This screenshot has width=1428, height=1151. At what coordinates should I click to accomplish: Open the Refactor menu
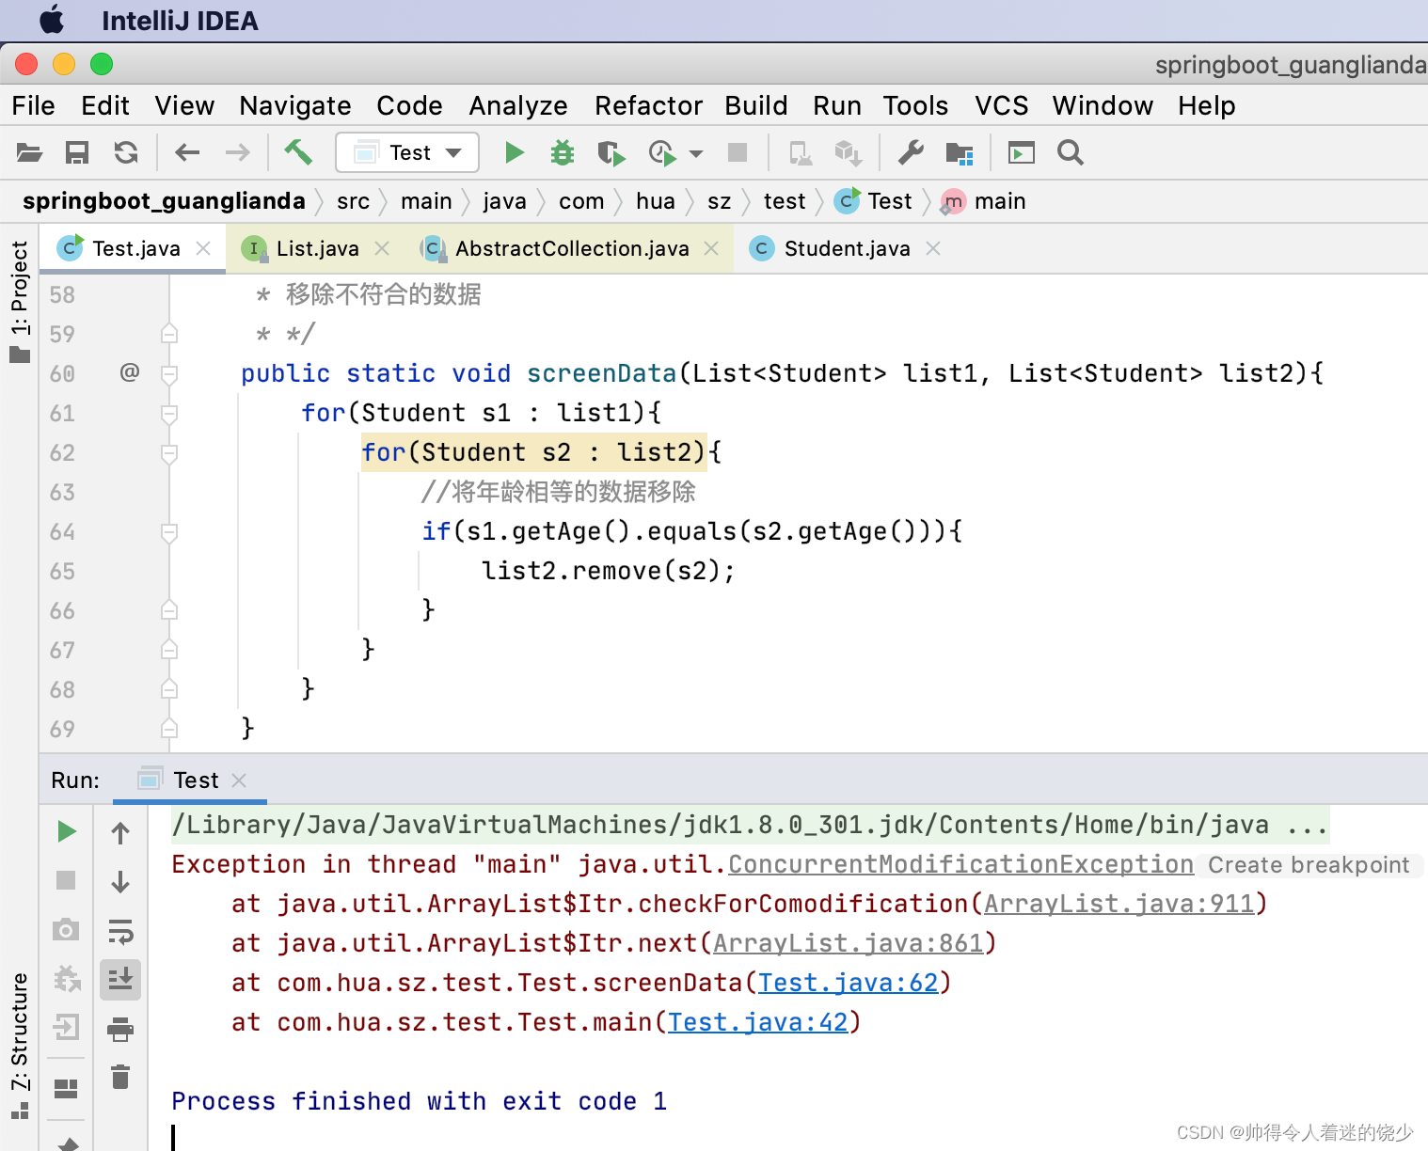(649, 105)
